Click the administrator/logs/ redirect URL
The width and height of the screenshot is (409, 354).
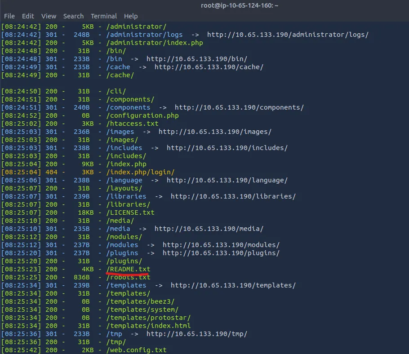coord(288,35)
